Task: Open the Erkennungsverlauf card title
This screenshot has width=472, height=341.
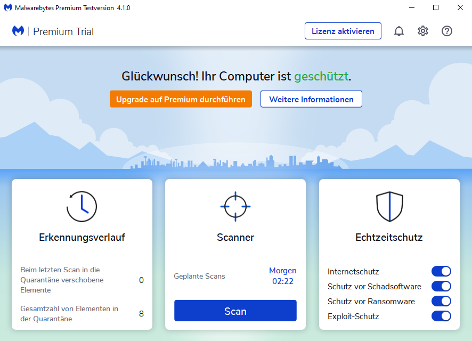Action: (x=82, y=238)
